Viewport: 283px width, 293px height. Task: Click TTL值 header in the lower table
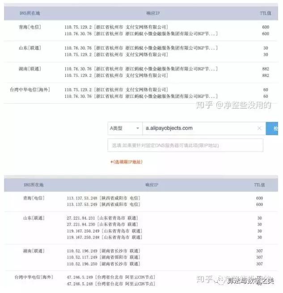click(x=259, y=185)
